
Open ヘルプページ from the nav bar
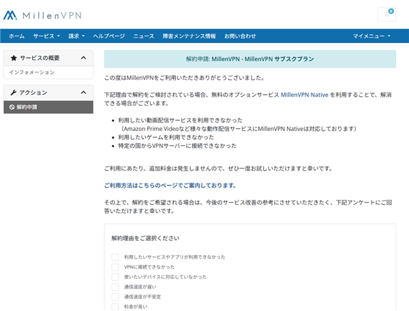[109, 36]
